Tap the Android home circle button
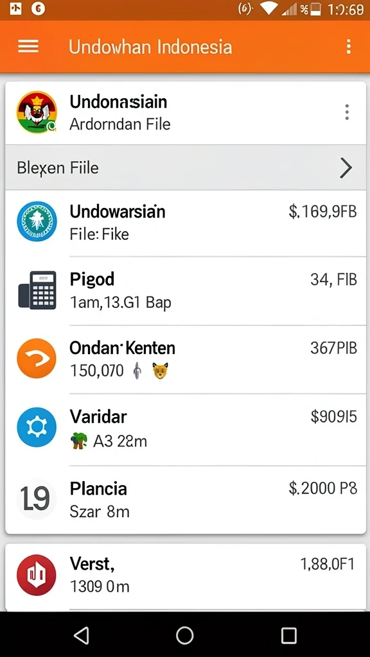The height and width of the screenshot is (657, 370). click(184, 635)
